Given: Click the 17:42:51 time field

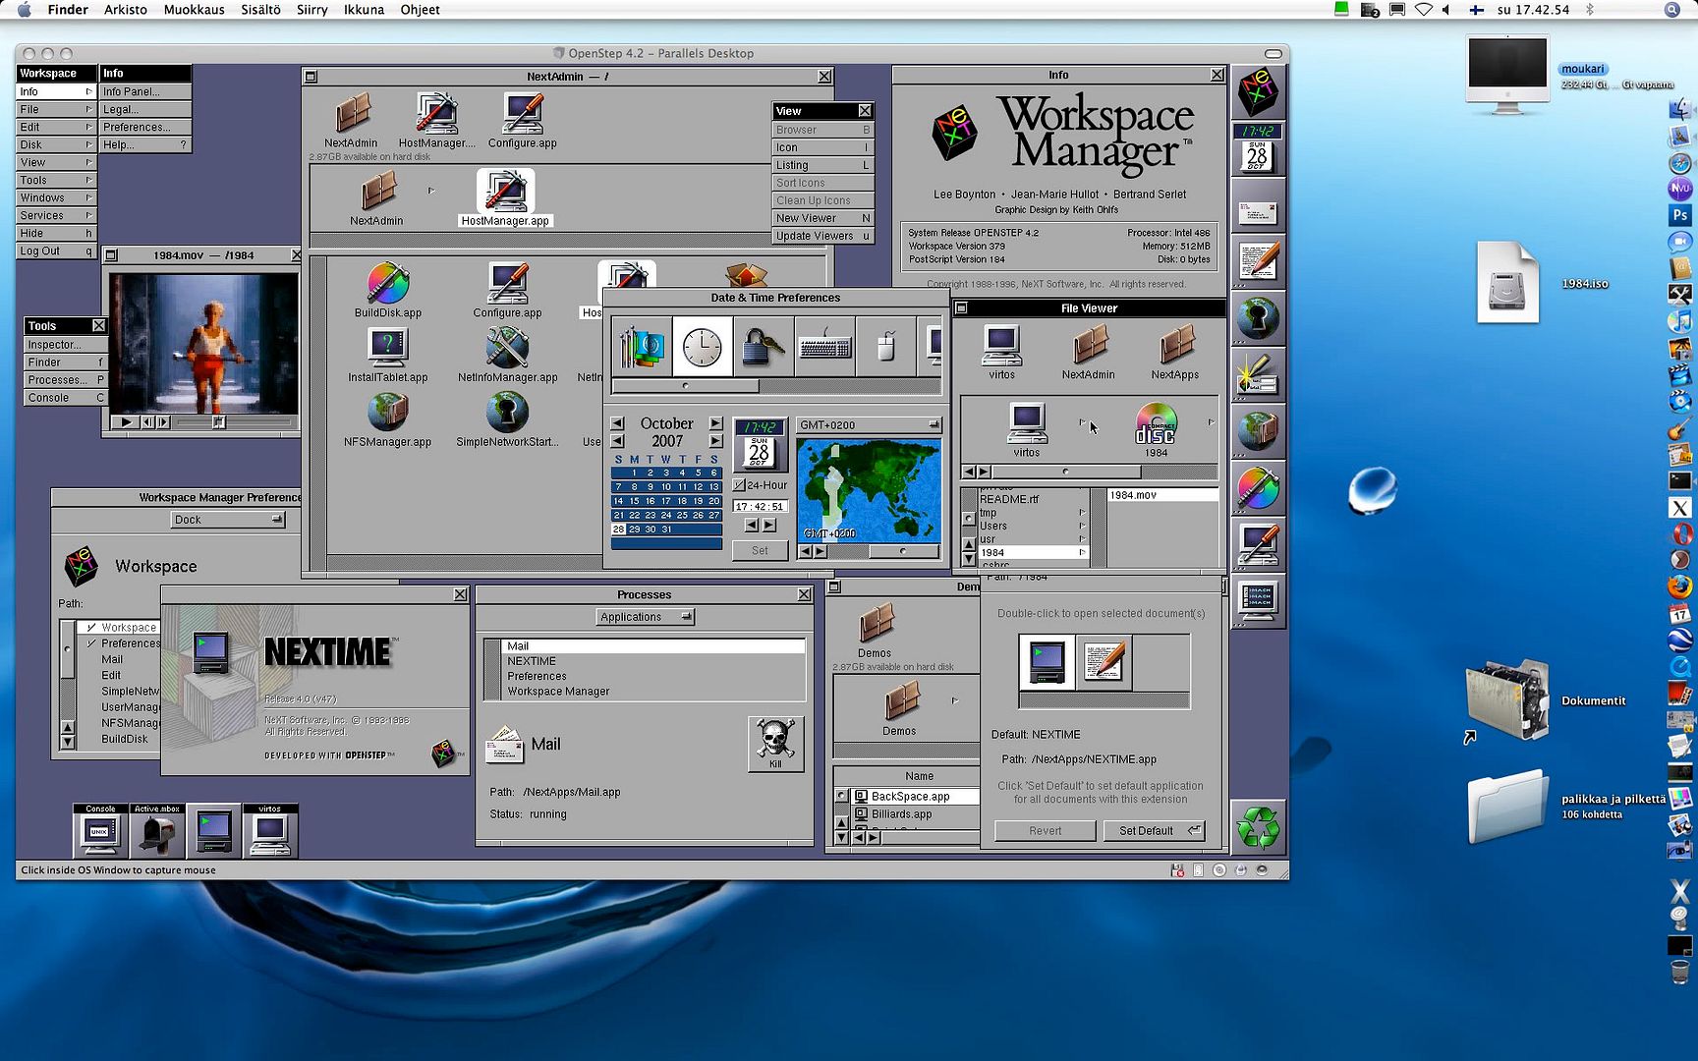Looking at the screenshot, I should coord(760,507).
